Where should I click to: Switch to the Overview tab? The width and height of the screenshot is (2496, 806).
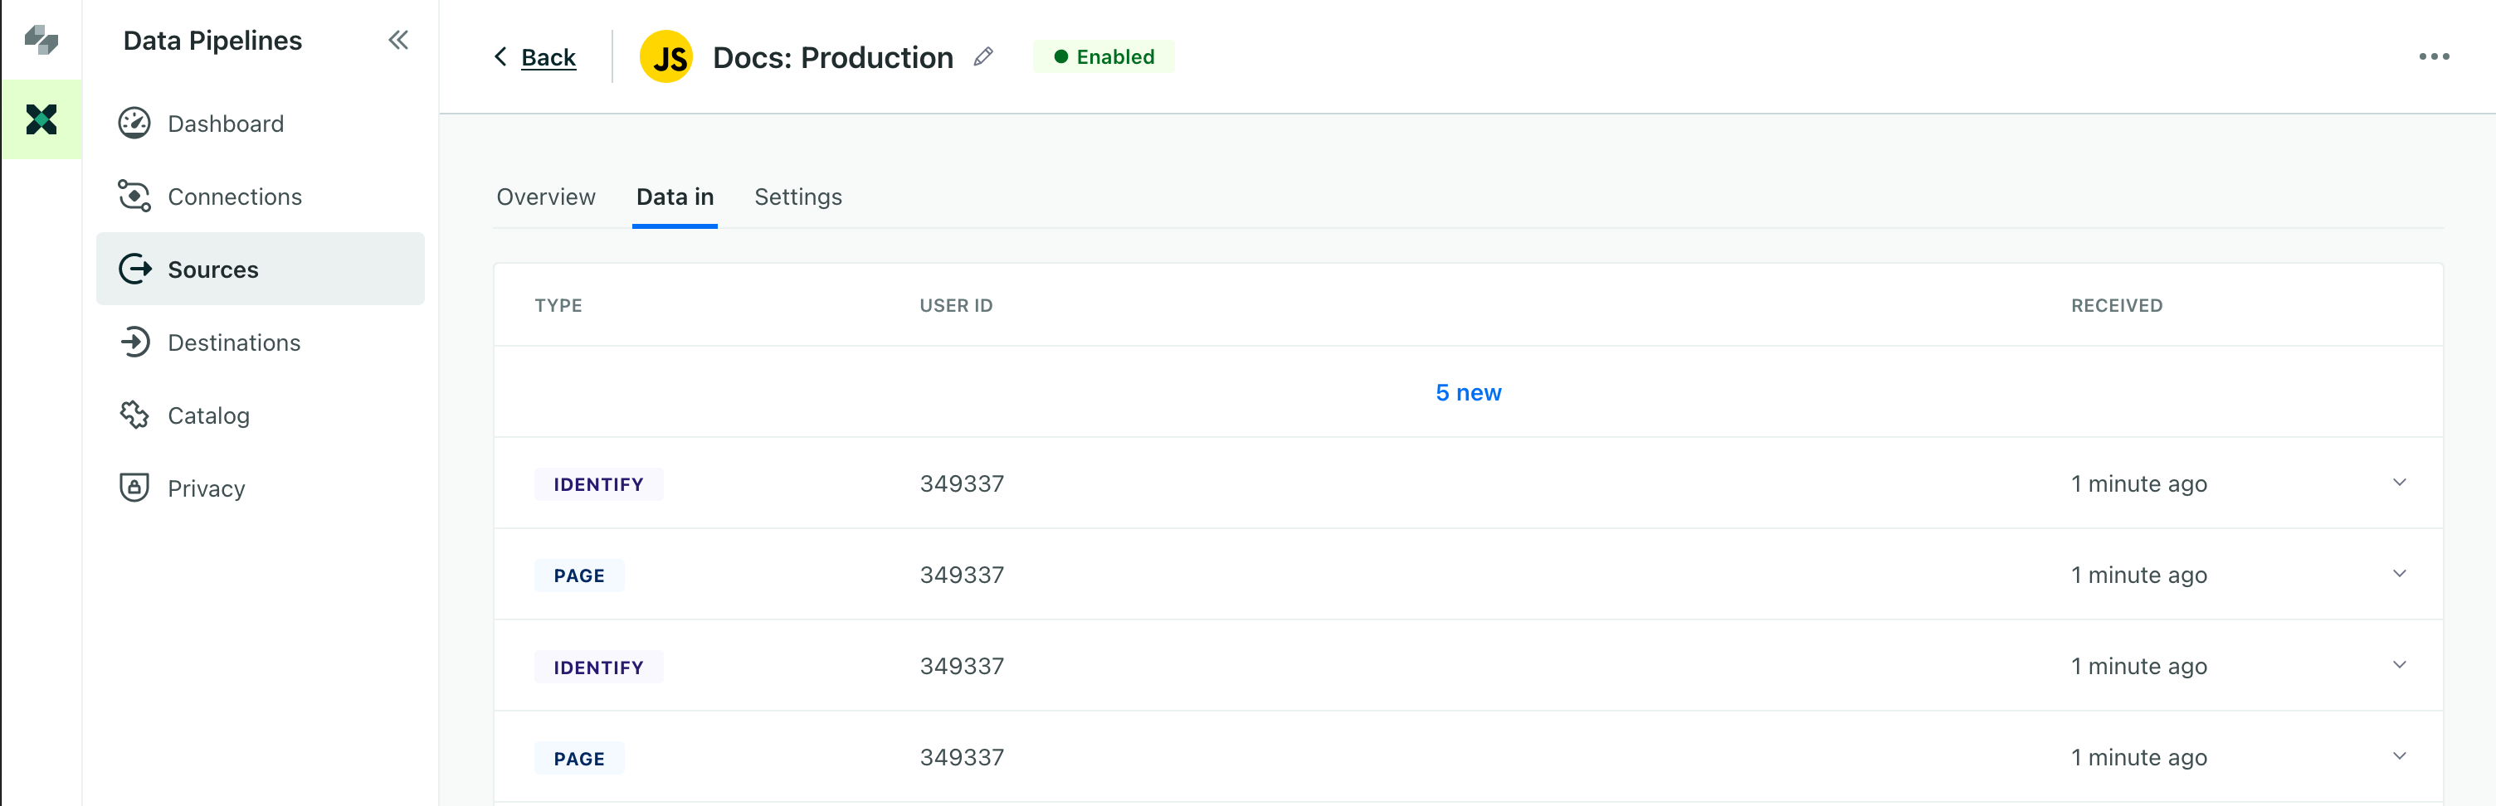click(x=547, y=197)
